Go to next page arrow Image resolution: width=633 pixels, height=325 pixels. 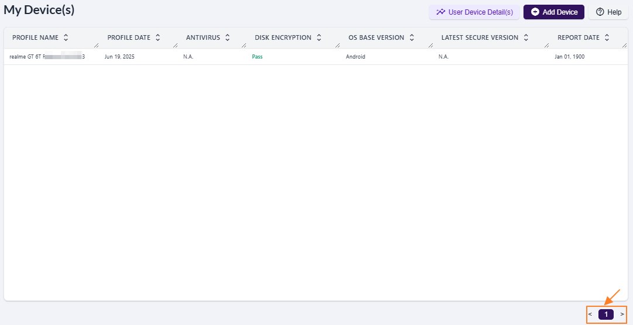[x=622, y=314]
